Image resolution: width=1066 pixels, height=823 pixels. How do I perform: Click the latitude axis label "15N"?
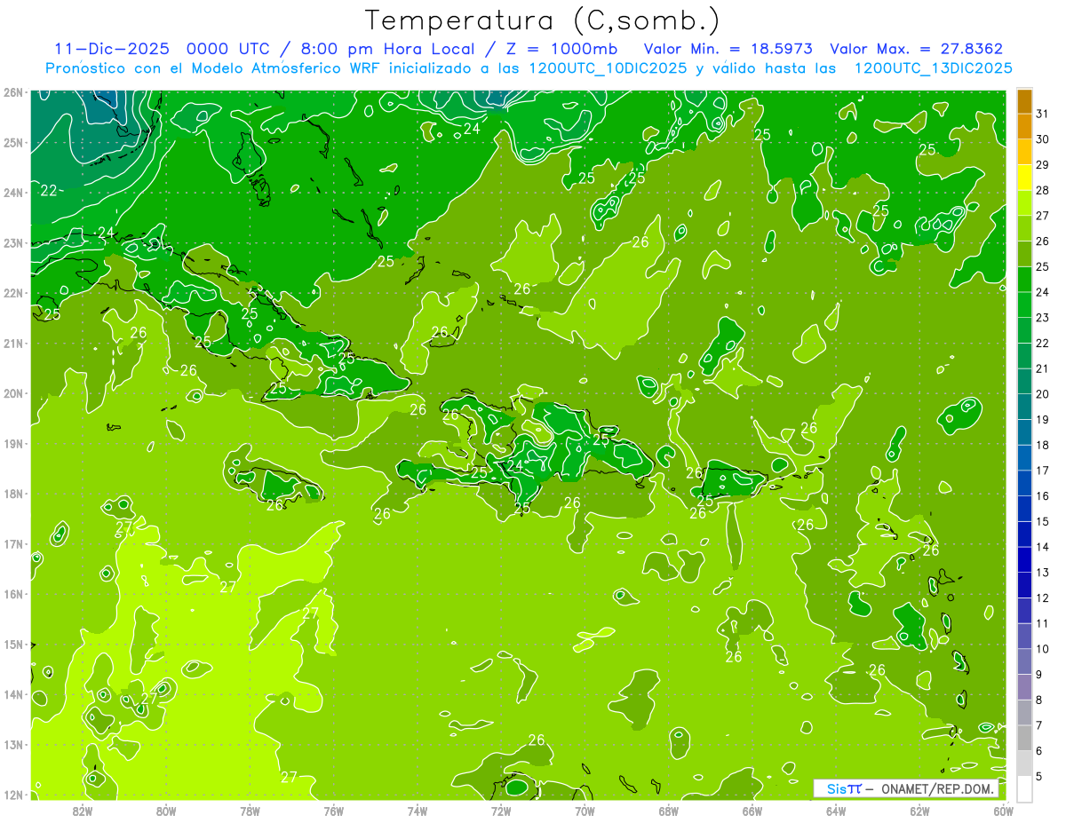pyautogui.click(x=13, y=644)
